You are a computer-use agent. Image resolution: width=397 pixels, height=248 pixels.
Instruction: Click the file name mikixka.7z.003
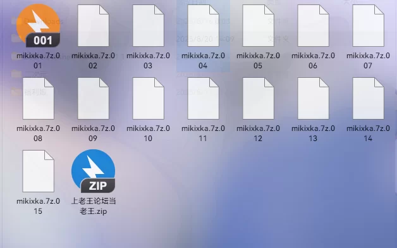pos(148,61)
